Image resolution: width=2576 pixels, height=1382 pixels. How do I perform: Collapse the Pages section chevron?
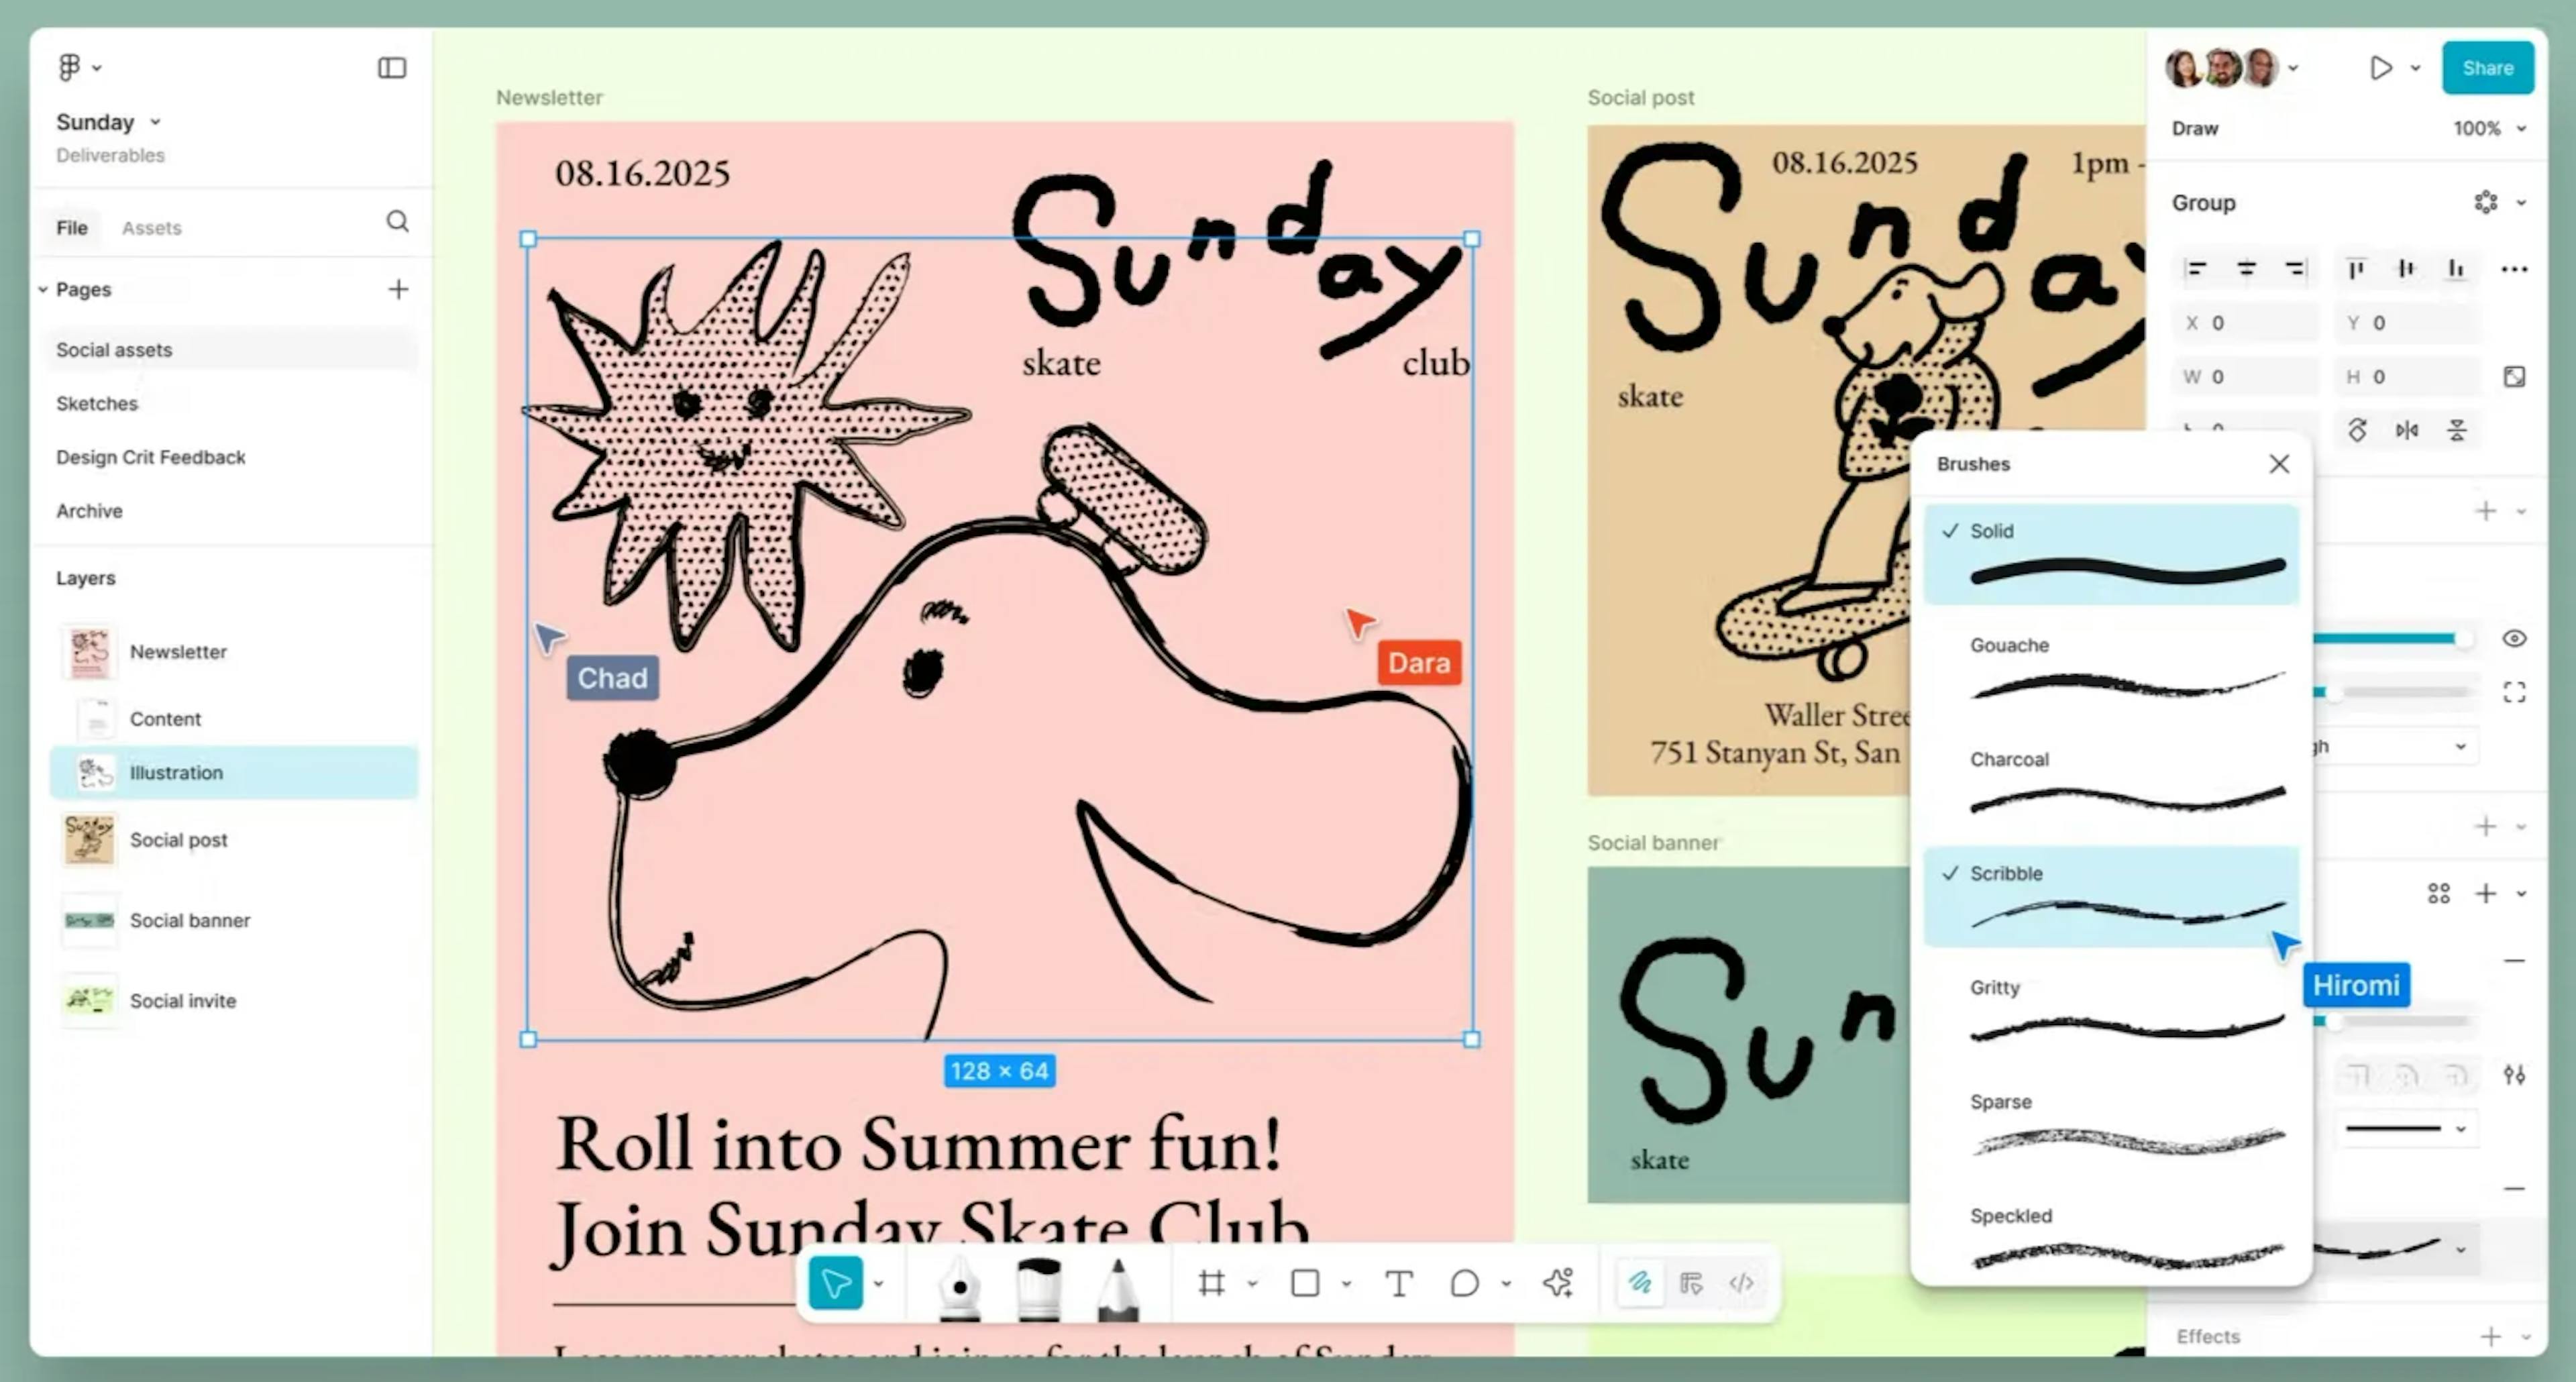point(43,290)
